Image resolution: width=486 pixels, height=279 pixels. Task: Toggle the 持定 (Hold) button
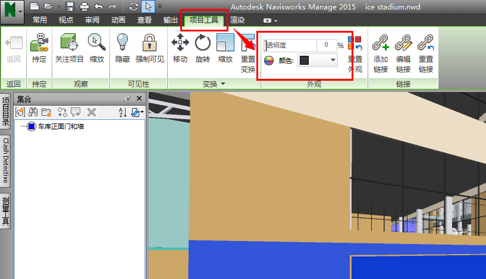click(x=39, y=43)
